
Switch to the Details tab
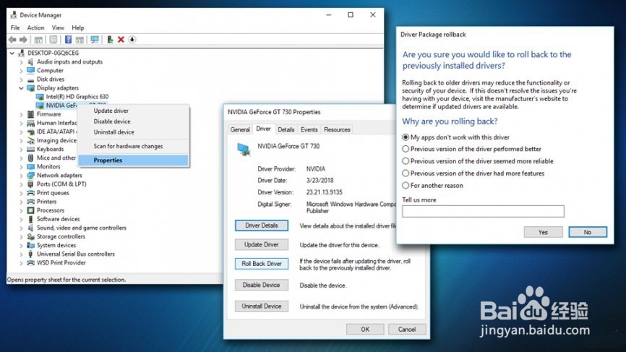point(286,129)
